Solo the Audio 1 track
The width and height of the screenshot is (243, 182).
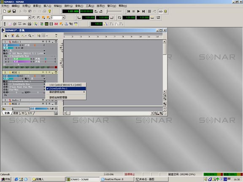(46, 42)
